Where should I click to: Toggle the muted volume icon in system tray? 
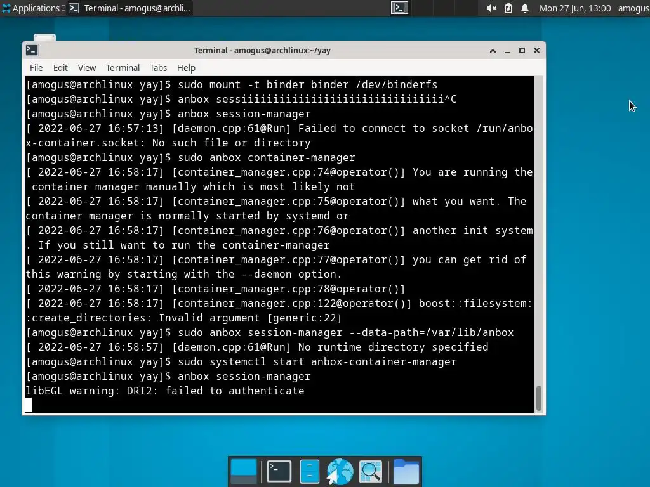tap(491, 8)
